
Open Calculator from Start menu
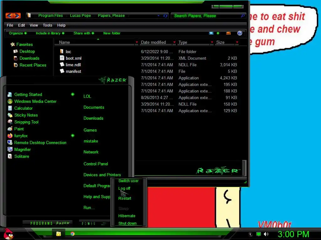[x=23, y=108]
